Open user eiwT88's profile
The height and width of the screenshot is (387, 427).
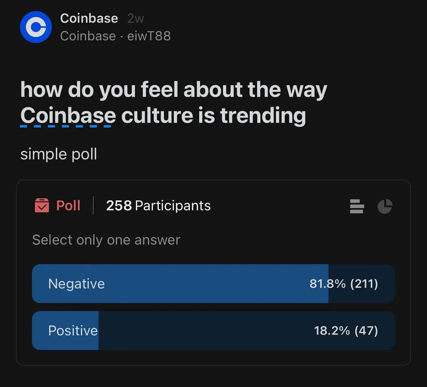pos(149,36)
